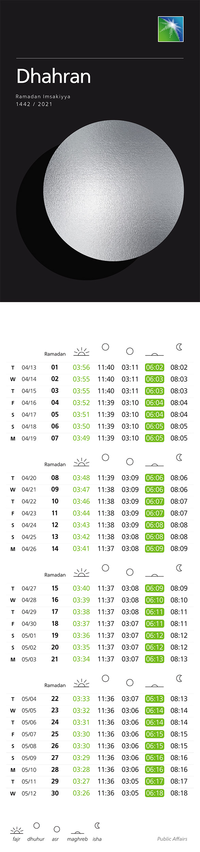Click the Dhahran title heading
The image size is (200, 852).
coord(54,76)
